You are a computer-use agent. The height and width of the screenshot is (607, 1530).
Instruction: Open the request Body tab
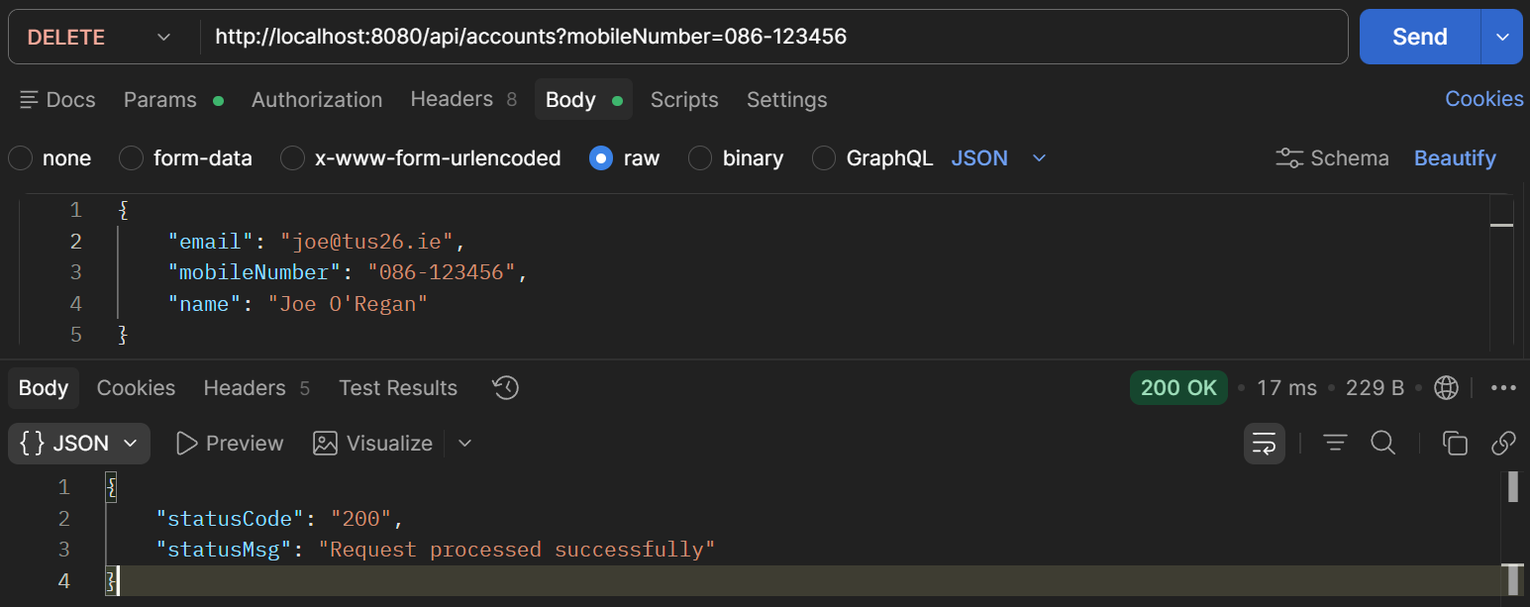(583, 100)
